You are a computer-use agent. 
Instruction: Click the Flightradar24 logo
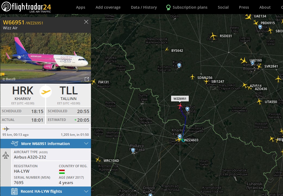click(26, 7)
